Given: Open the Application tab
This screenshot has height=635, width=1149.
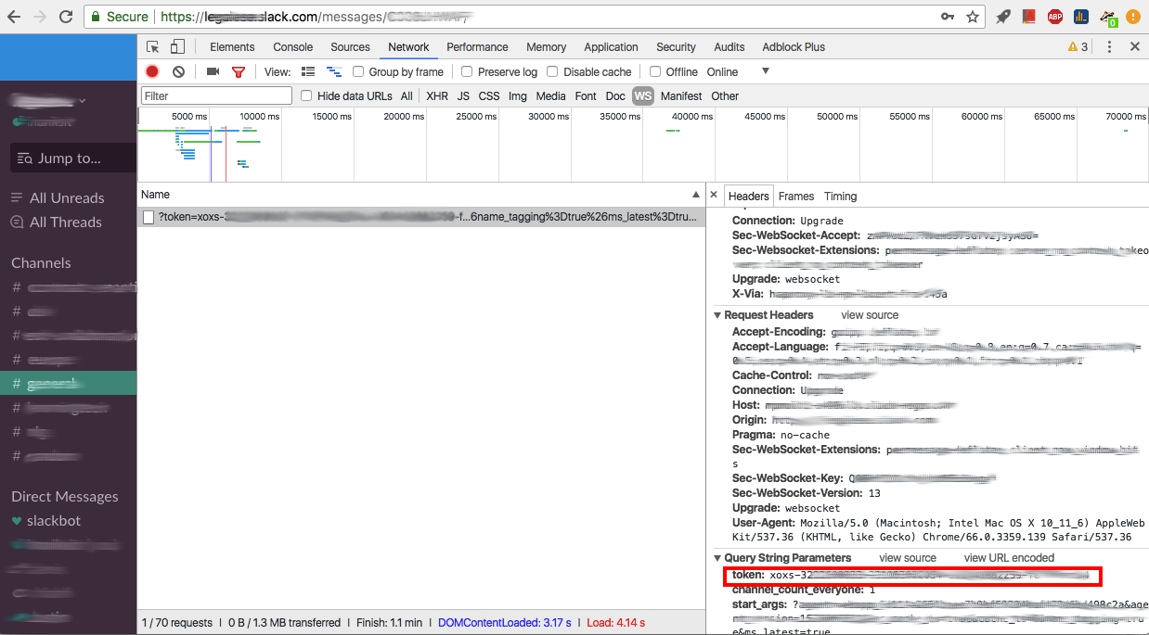Looking at the screenshot, I should click(x=611, y=47).
